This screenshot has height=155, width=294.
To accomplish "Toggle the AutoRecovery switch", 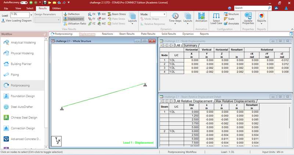I will 24,2.
